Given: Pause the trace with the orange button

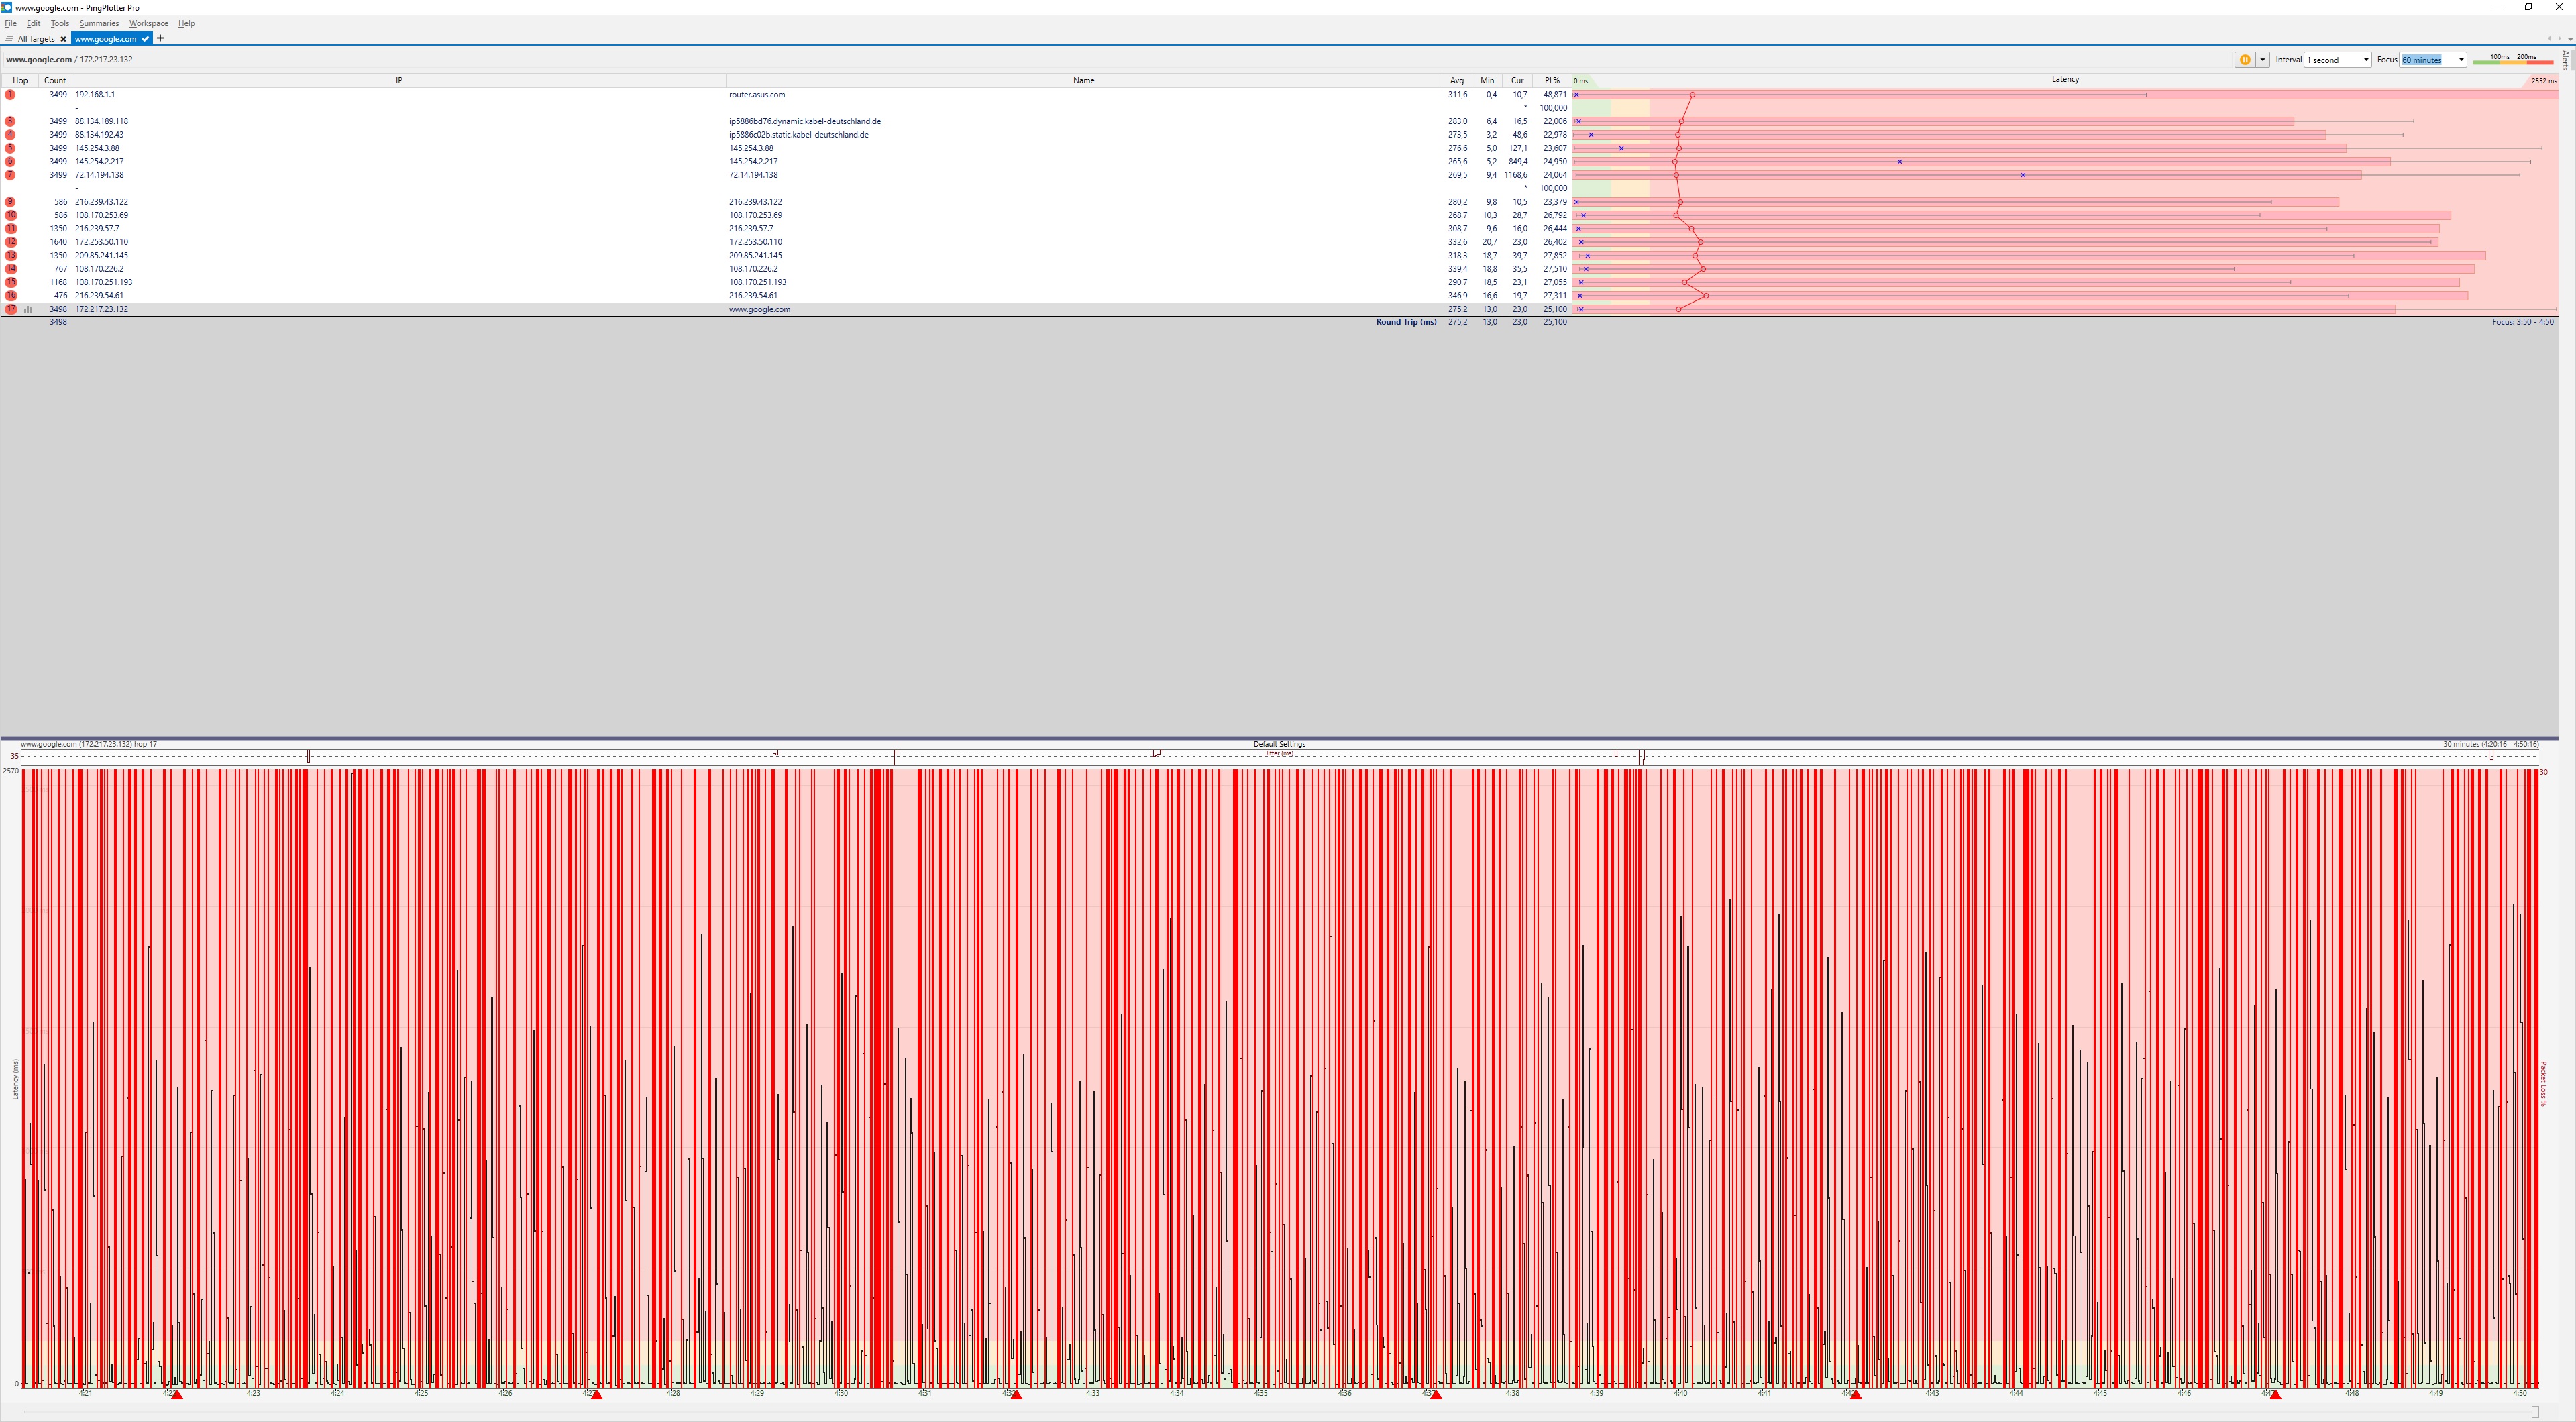Looking at the screenshot, I should [2244, 60].
